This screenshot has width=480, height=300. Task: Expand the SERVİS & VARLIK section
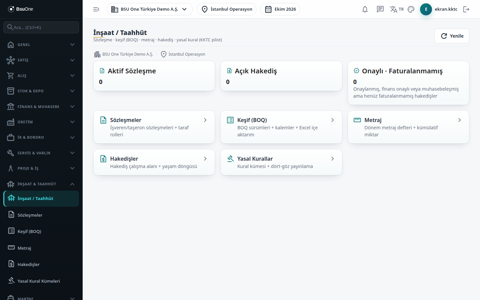tap(41, 153)
